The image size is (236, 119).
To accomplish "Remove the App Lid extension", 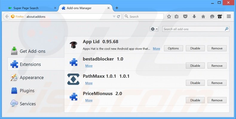I will (217, 48).
